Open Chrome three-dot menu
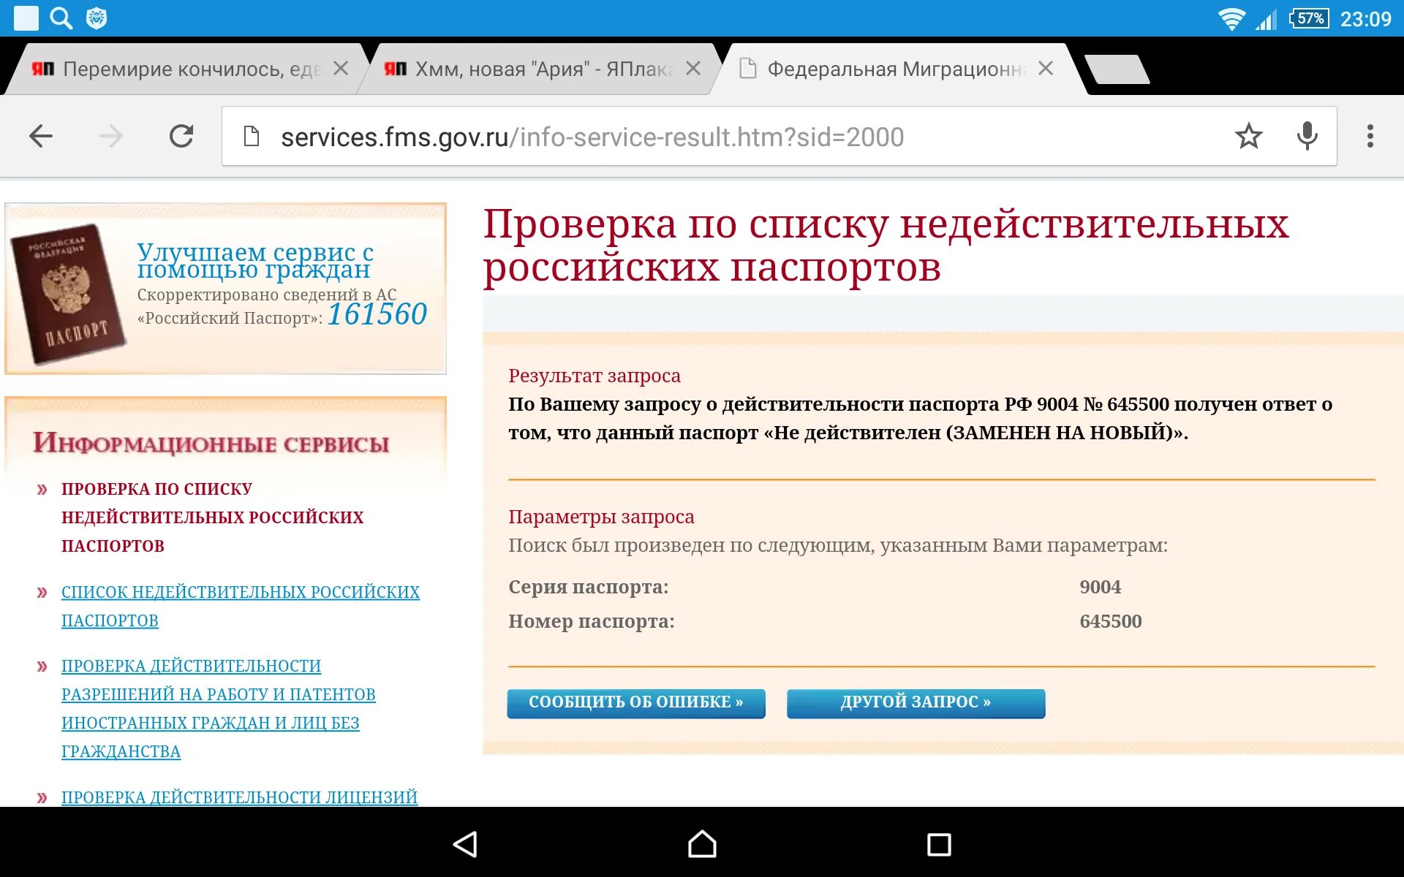 pos(1370,136)
